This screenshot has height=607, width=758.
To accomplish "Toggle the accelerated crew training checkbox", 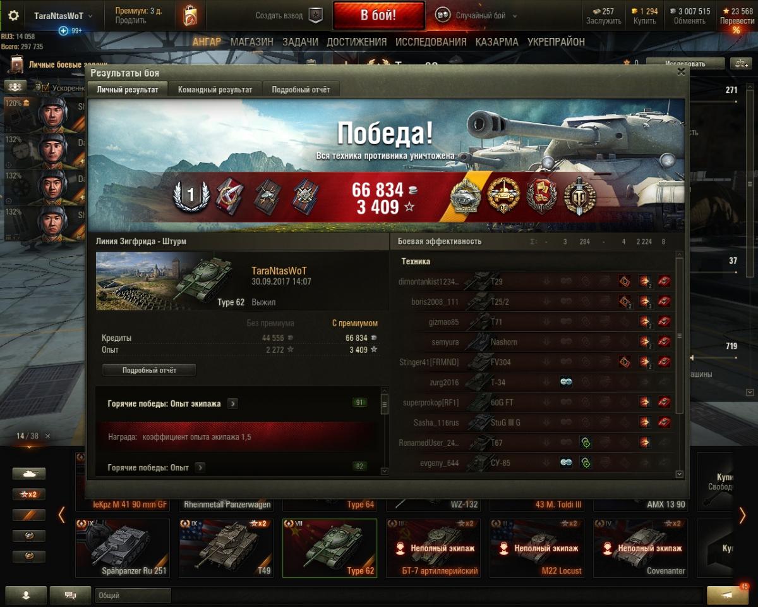I will [x=45, y=88].
